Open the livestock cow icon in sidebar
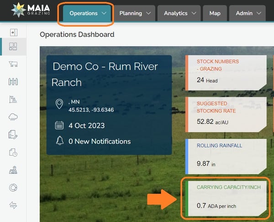The height and width of the screenshot is (222, 274). tap(13, 64)
